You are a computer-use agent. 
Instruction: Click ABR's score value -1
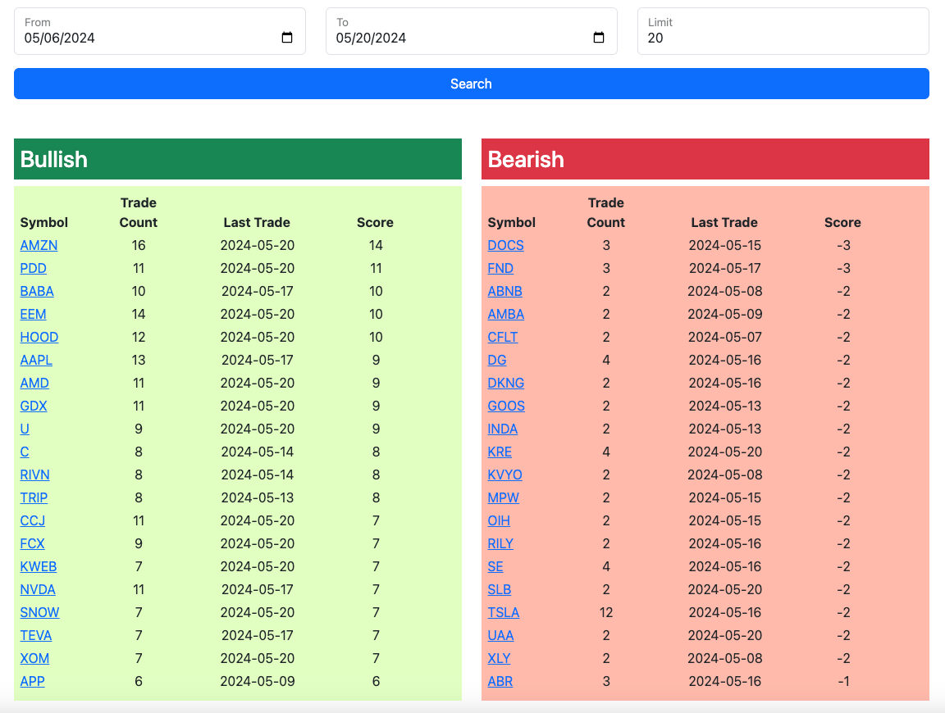pos(844,681)
